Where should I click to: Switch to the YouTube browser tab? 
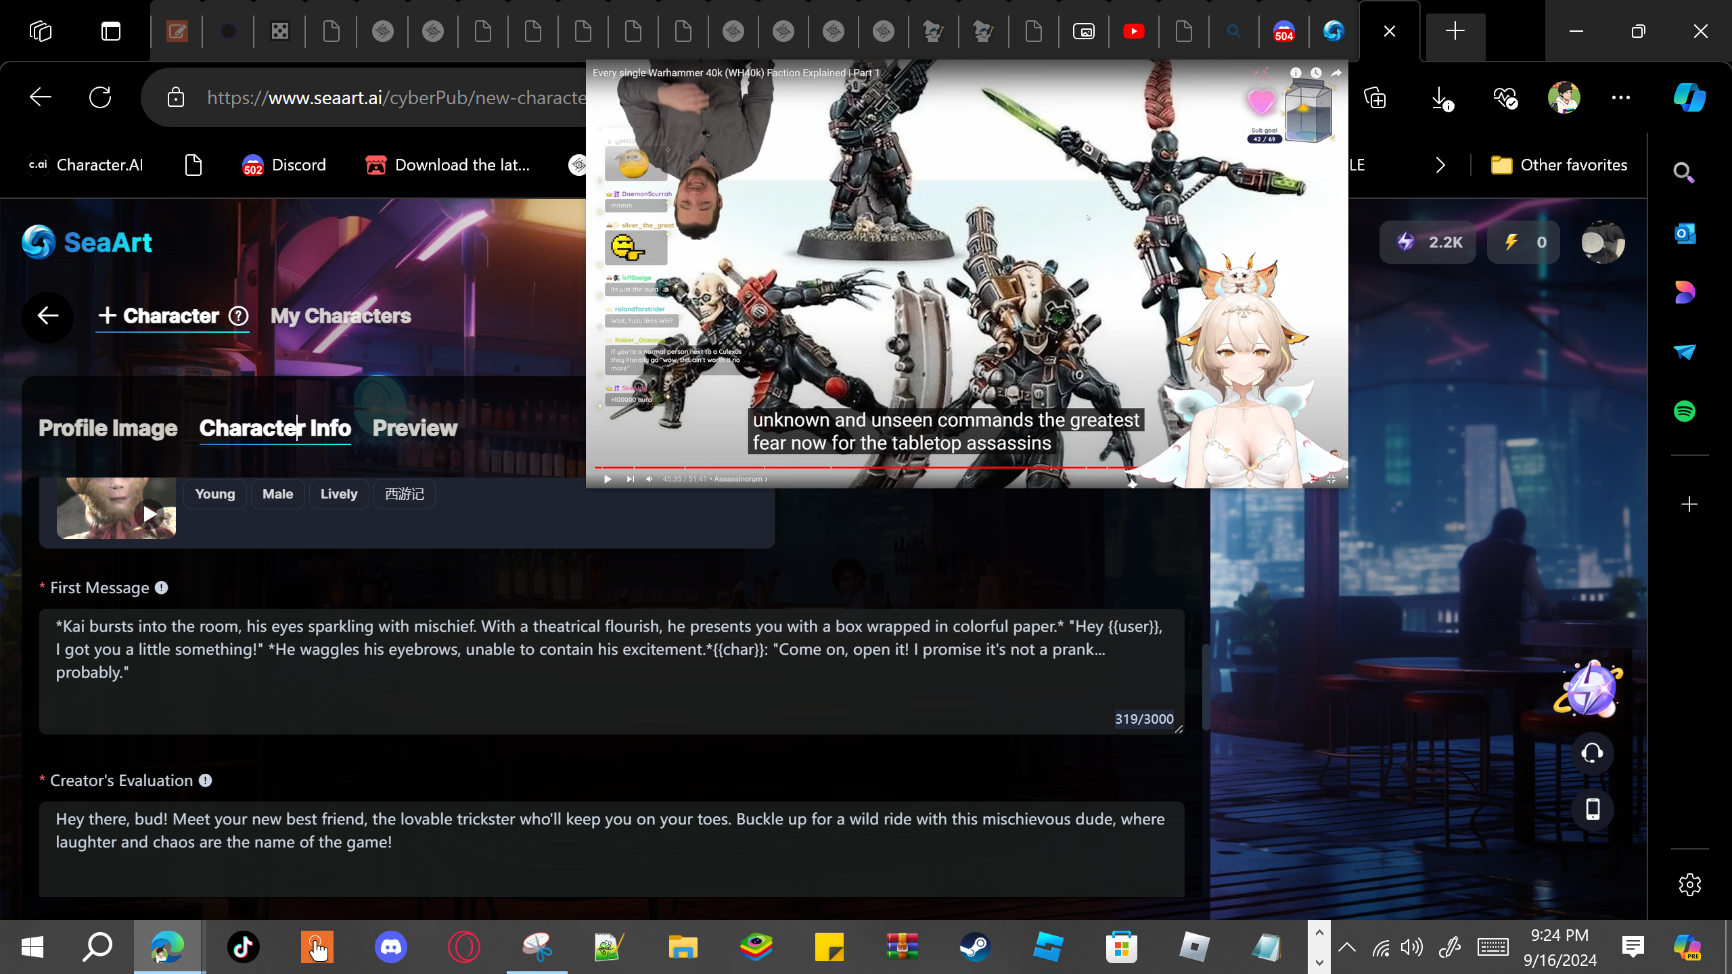[1134, 31]
